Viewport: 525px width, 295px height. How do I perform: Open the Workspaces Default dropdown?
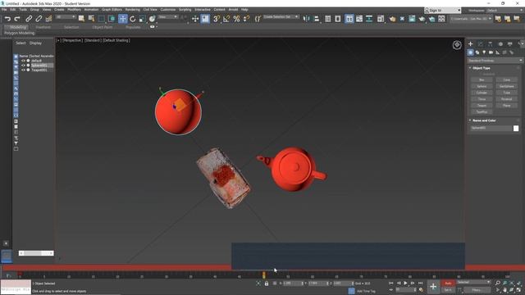(x=505, y=11)
